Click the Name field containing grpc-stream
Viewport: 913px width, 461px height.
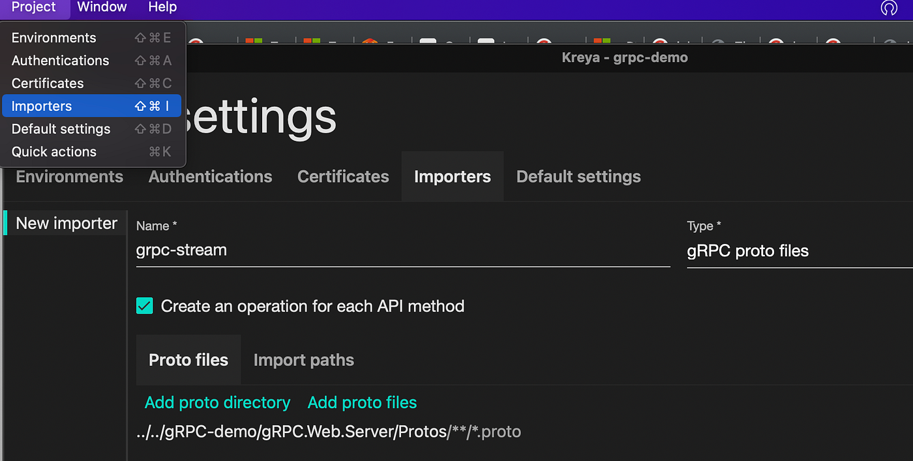pos(402,250)
